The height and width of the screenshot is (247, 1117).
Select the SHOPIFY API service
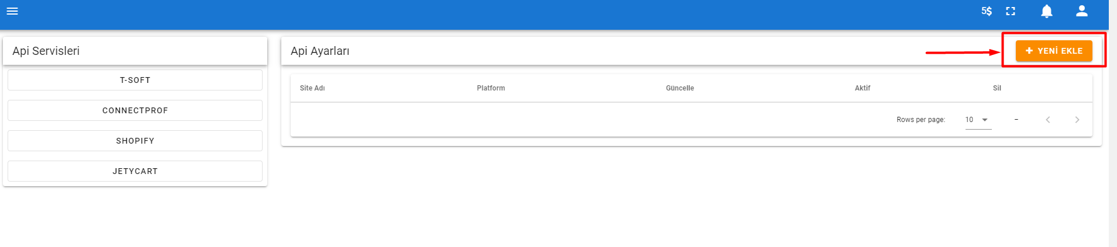click(x=135, y=141)
